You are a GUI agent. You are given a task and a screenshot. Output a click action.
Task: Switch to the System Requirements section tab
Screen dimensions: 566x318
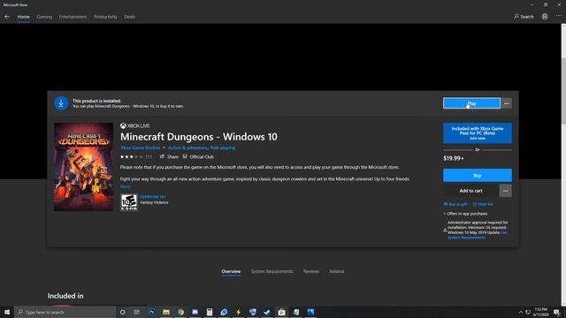pyautogui.click(x=272, y=271)
